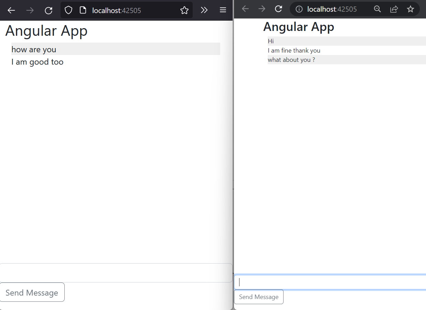Viewport: 426px width, 310px height.
Task: Click page info icon in Firefox address bar
Action: [x=83, y=10]
